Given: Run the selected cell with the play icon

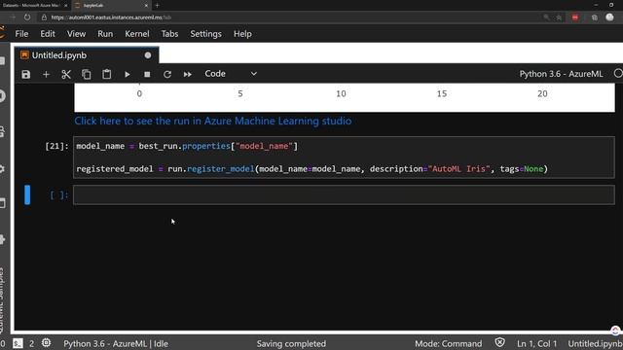Looking at the screenshot, I should pos(128,74).
